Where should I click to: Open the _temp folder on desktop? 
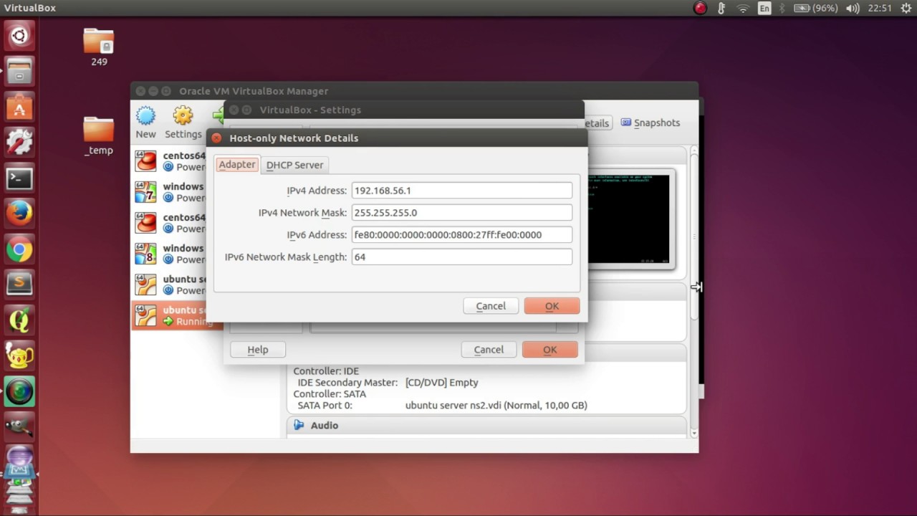click(99, 136)
